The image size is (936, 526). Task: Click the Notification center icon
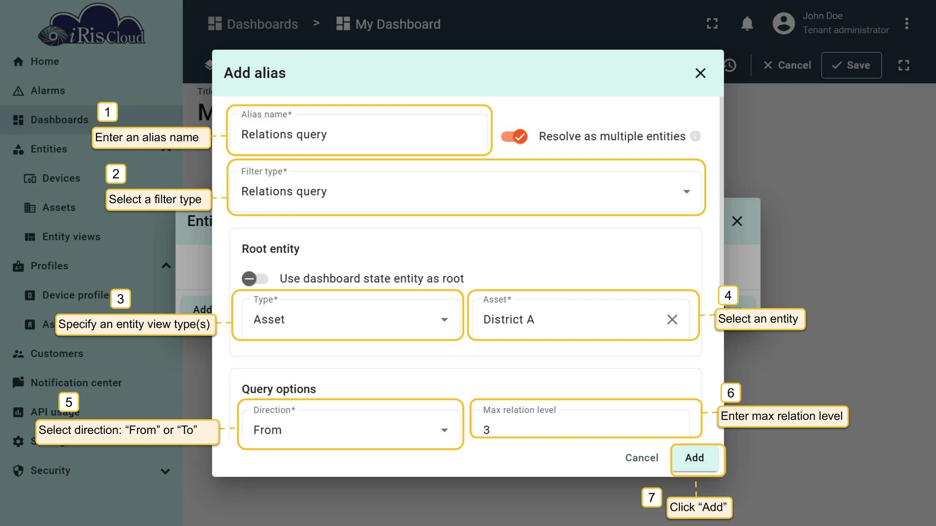pyautogui.click(x=18, y=383)
